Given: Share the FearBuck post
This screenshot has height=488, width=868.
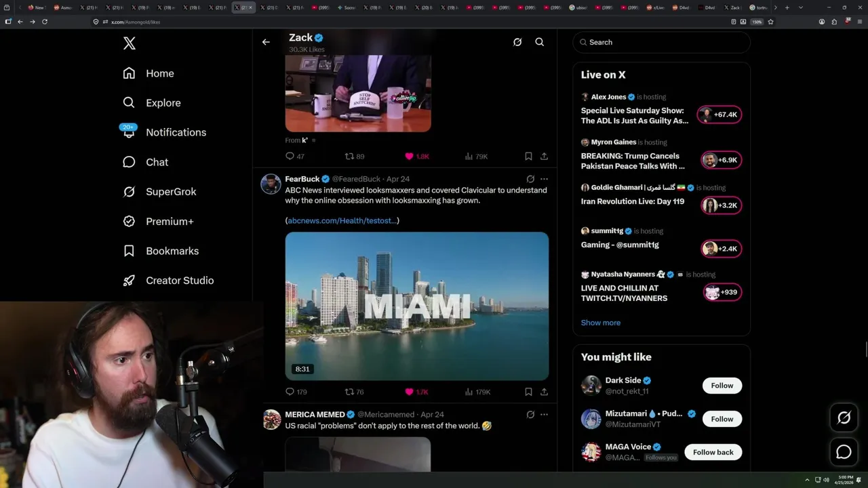Looking at the screenshot, I should pos(544,392).
